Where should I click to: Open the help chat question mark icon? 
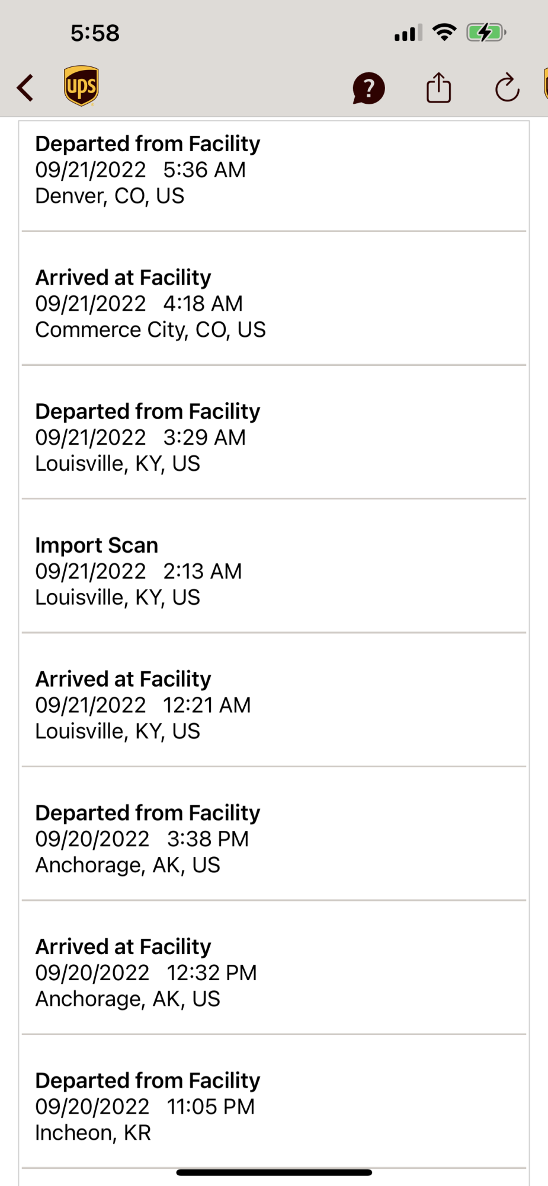[368, 88]
